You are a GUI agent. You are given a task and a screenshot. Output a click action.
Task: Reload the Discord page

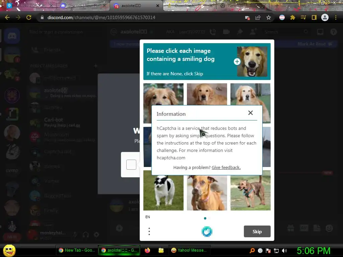click(x=29, y=17)
